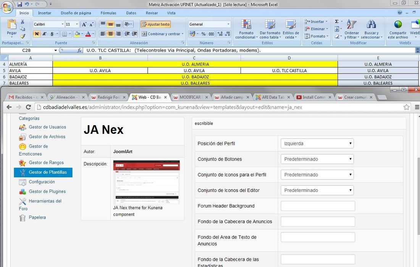Decrease font size with the small A icon

(x=91, y=24)
